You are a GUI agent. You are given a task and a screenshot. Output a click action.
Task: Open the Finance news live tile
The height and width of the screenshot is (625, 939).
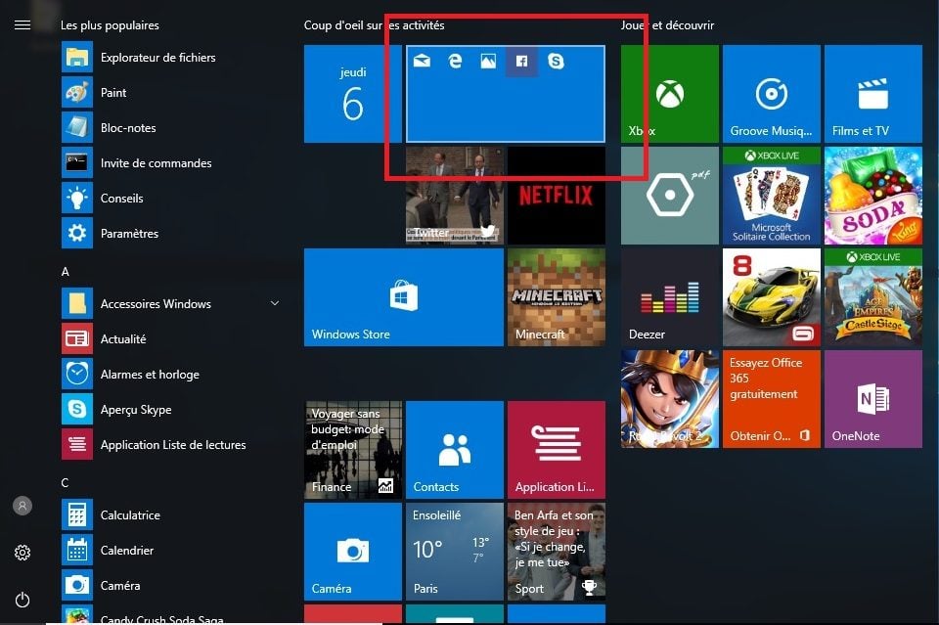pyautogui.click(x=352, y=450)
